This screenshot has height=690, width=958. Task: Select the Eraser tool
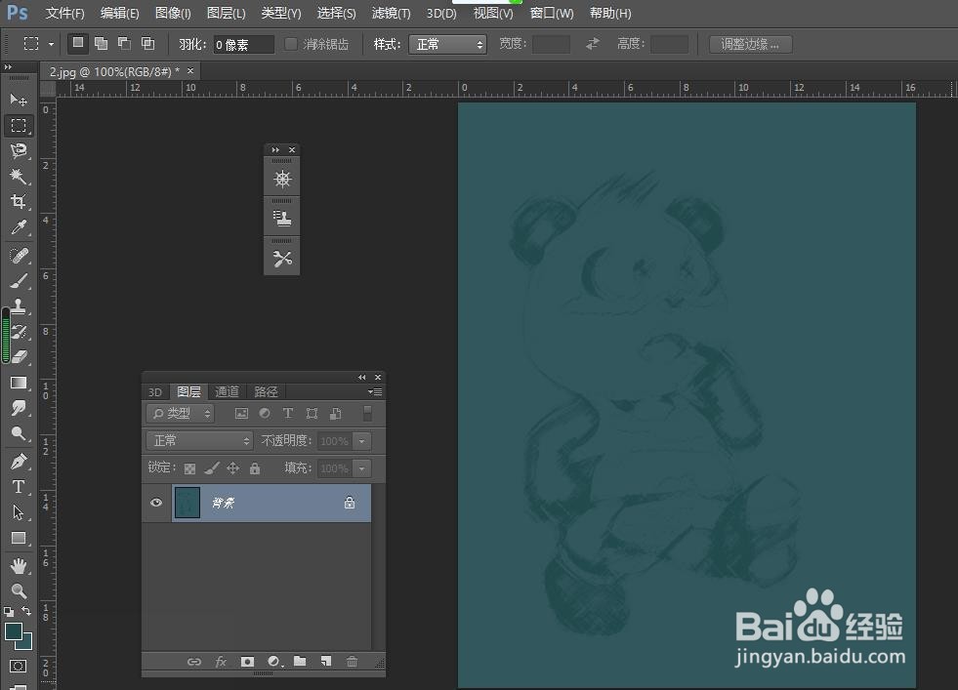(x=19, y=356)
